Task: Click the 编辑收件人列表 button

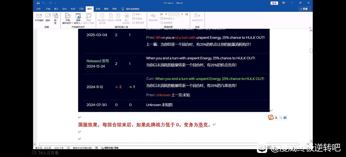Action: pyautogui.click(x=89, y=19)
